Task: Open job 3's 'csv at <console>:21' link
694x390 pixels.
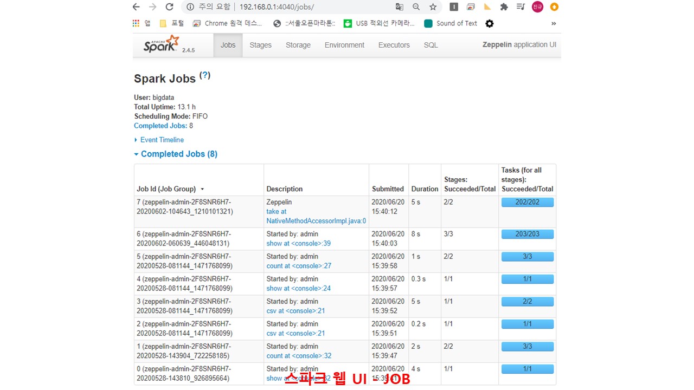Action: pos(295,311)
